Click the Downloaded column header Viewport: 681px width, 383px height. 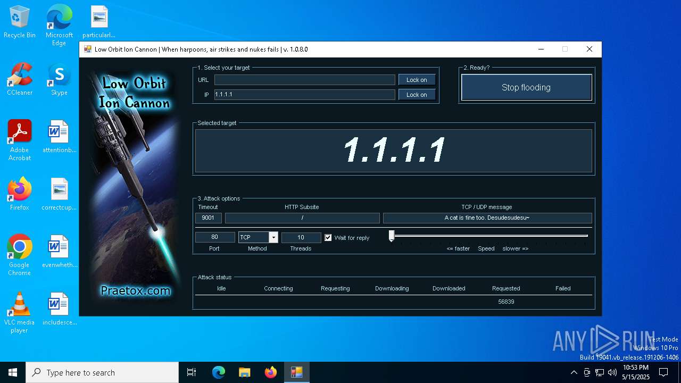tap(449, 288)
